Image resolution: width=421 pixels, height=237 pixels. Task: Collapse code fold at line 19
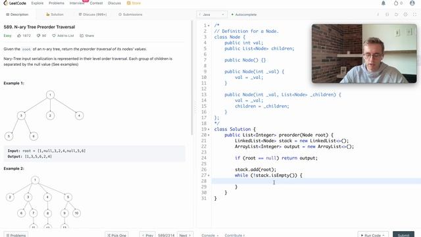point(209,129)
